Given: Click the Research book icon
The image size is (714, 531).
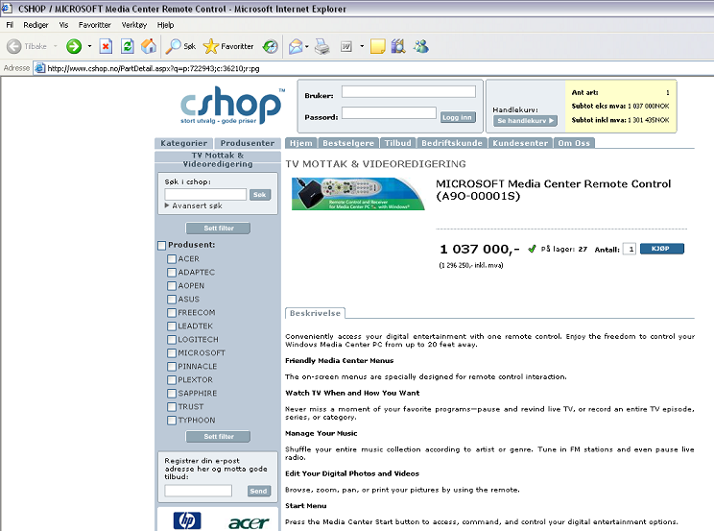Looking at the screenshot, I should (x=398, y=46).
